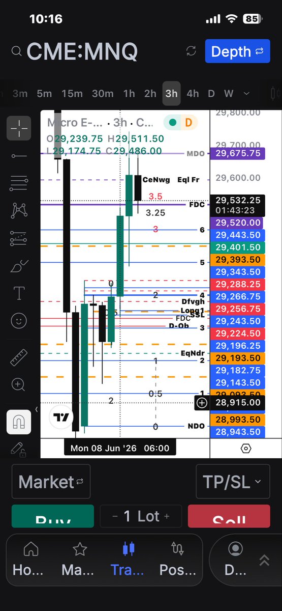Screen dimensions: 282x611
Task: Tap the green Buy button
Action: (52, 516)
